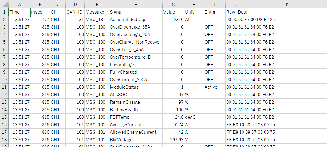Select the Time header cell
The height and width of the screenshot is (147, 327).
19,12
